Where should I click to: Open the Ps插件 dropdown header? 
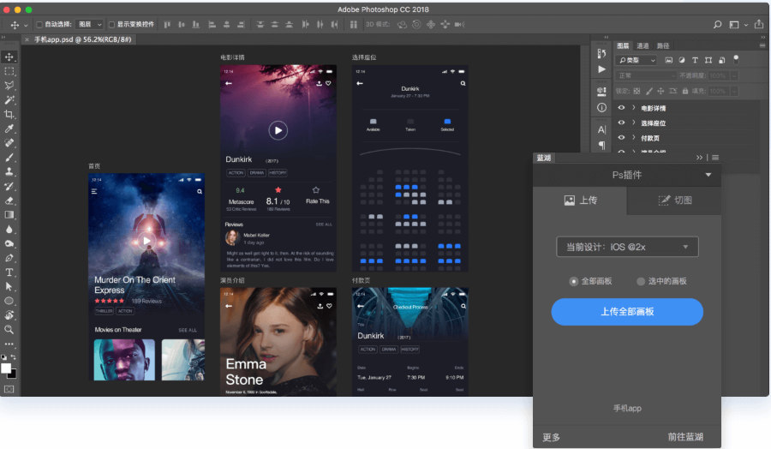pos(627,175)
